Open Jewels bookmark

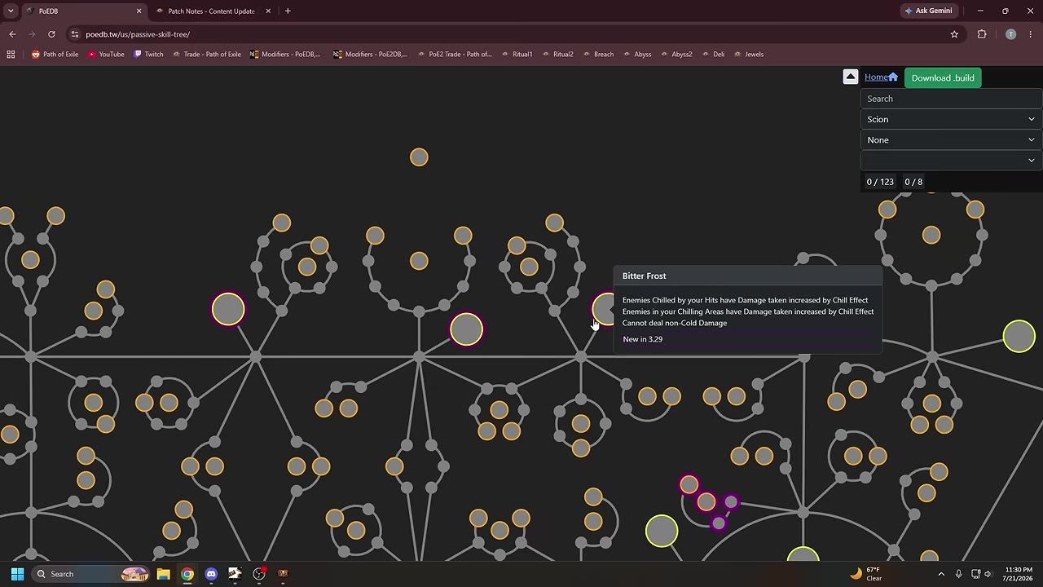(x=748, y=55)
